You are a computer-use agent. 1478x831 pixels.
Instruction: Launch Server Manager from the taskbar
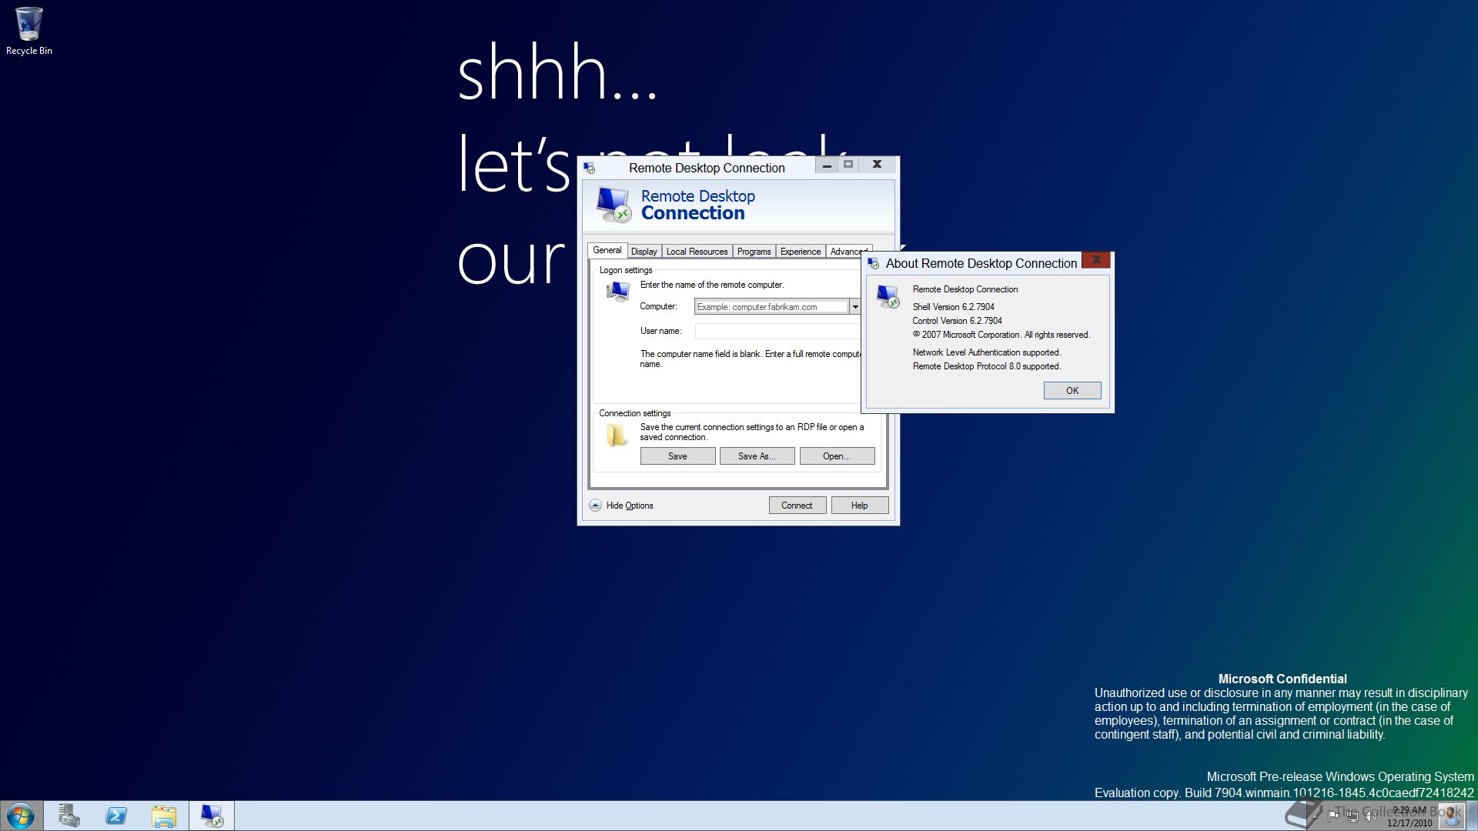[x=69, y=816]
